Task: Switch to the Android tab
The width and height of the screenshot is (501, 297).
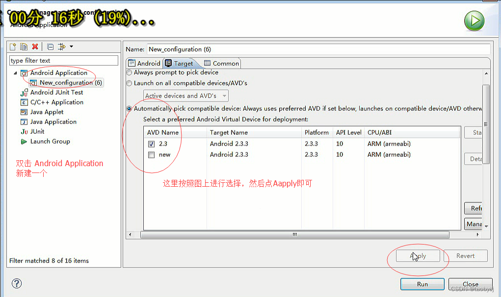Action: point(144,63)
